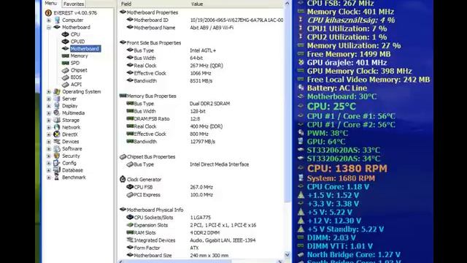The width and height of the screenshot is (467, 263).
Task: Click the Software icon in the tree
Action: coord(57,149)
